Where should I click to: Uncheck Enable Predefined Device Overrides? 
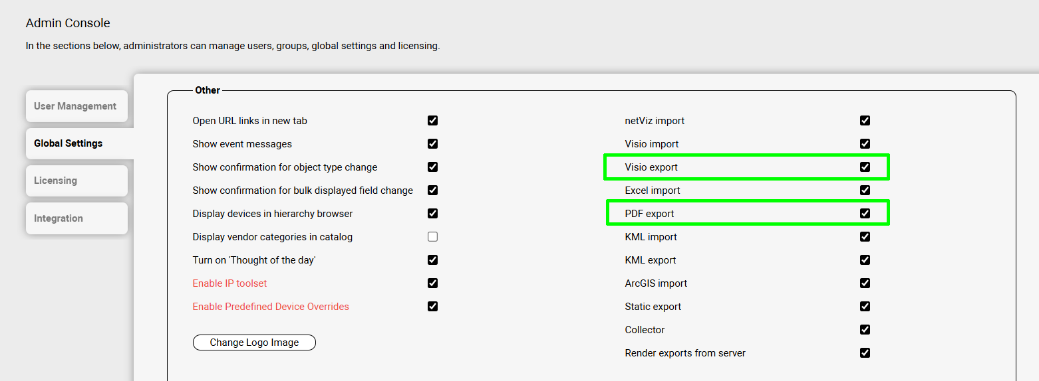pyautogui.click(x=432, y=307)
